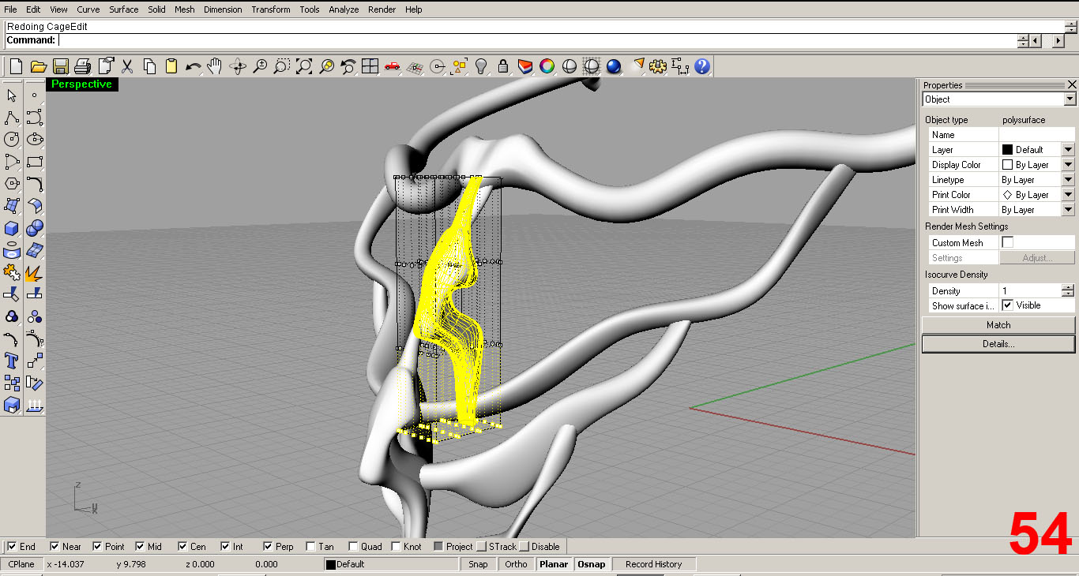Viewport: 1079px width, 576px height.
Task: Click the light bulb Hide objects icon
Action: click(x=480, y=66)
